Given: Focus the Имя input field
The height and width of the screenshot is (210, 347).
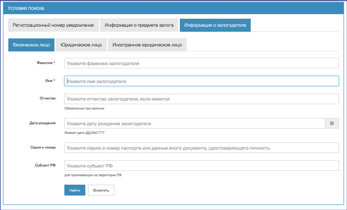Looking at the screenshot, I should click(x=201, y=81).
